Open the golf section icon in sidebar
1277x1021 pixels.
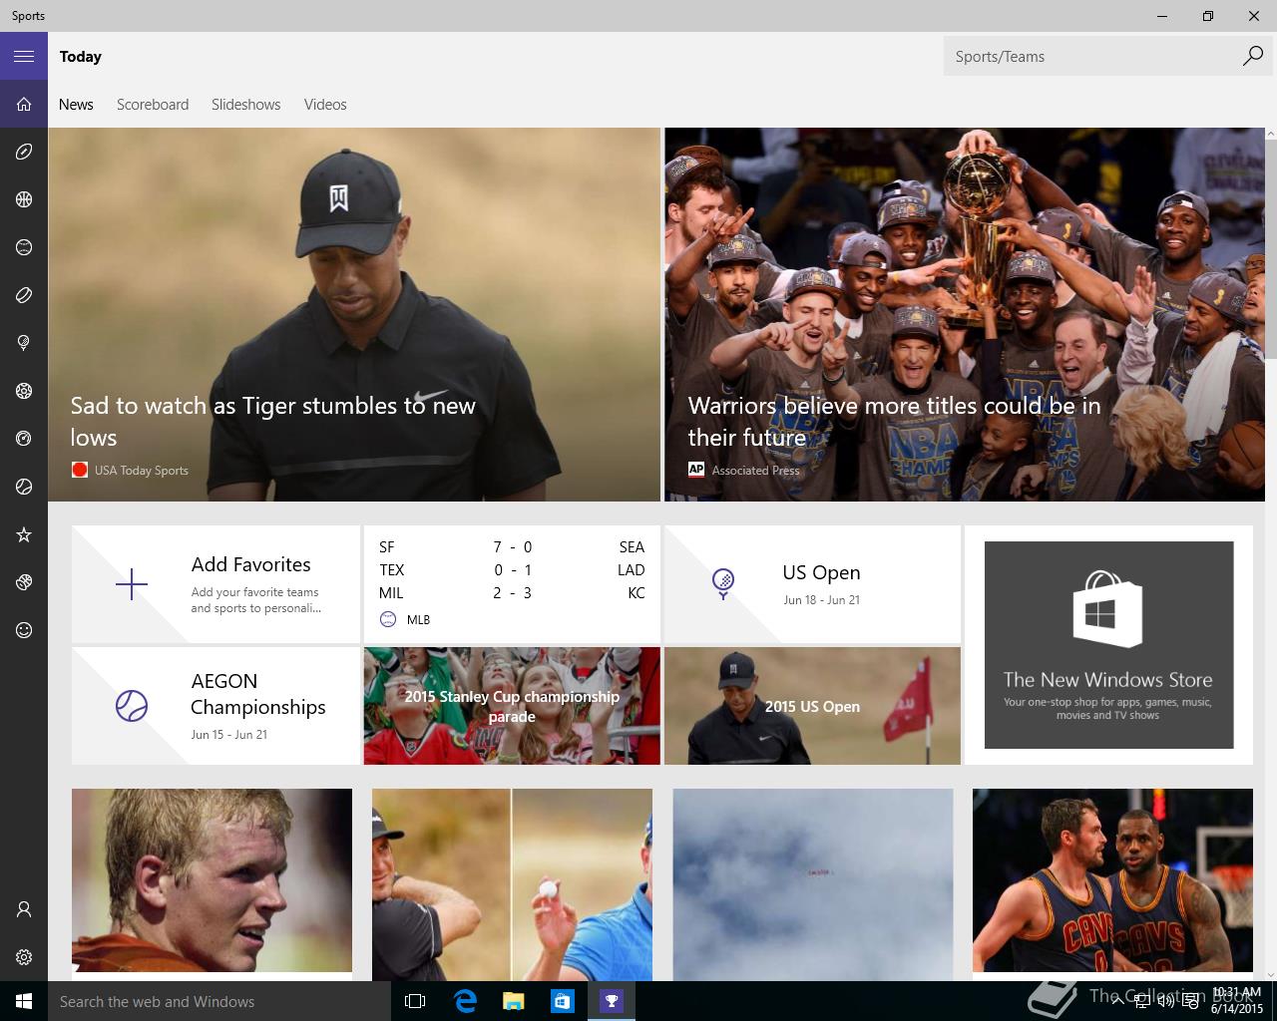click(x=24, y=343)
